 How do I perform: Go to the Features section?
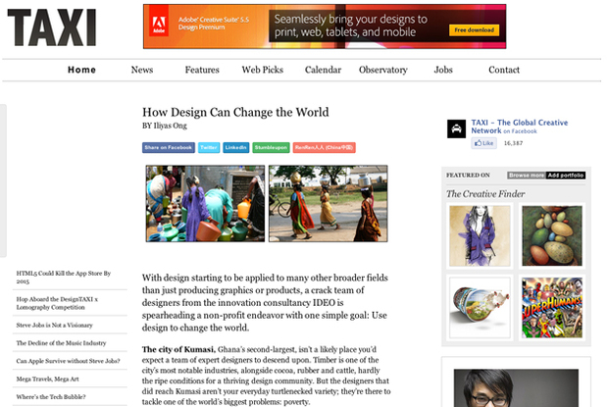[x=202, y=70]
